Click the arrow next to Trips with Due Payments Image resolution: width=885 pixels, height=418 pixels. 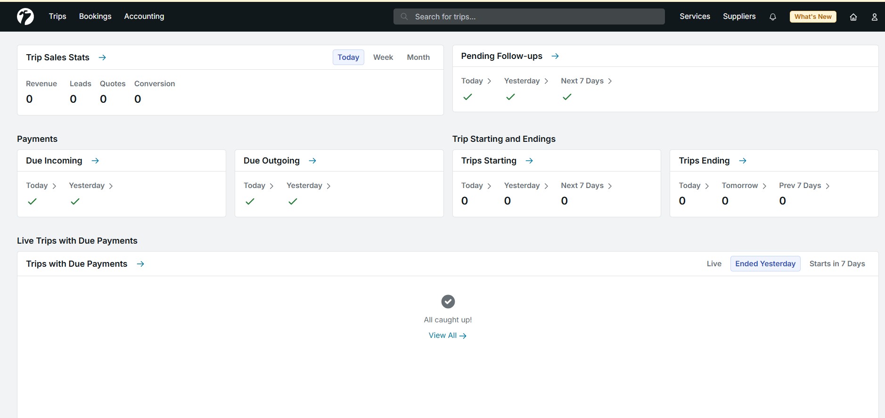[140, 264]
